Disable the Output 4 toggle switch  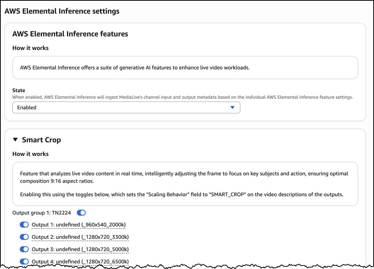point(24,261)
